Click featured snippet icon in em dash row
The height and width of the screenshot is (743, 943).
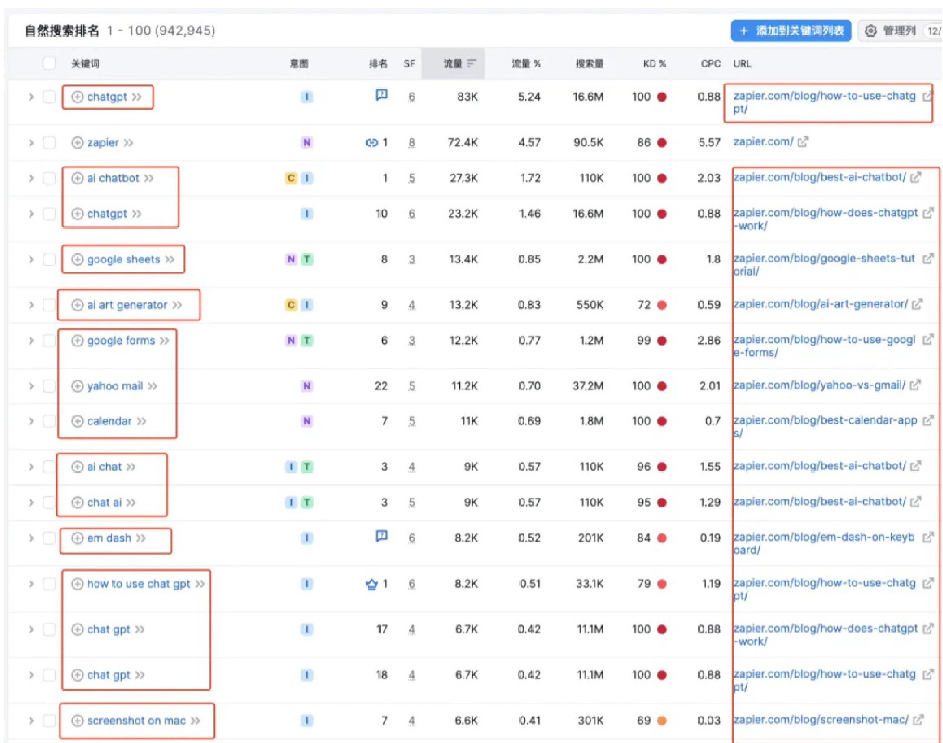381,536
